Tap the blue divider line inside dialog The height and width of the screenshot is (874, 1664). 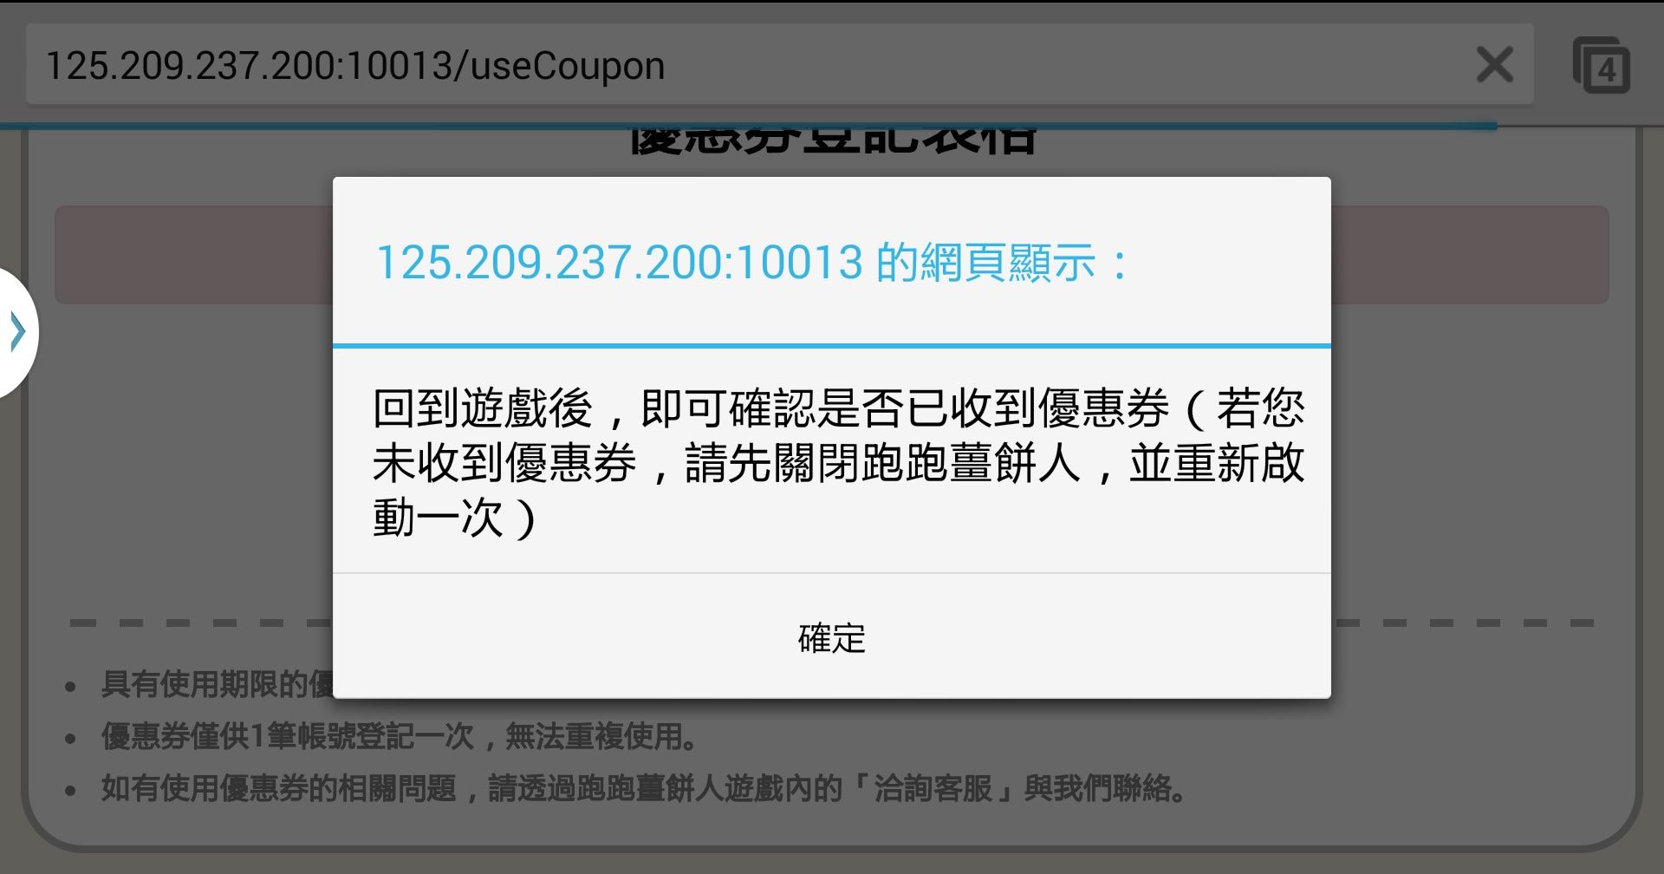pyautogui.click(x=832, y=346)
